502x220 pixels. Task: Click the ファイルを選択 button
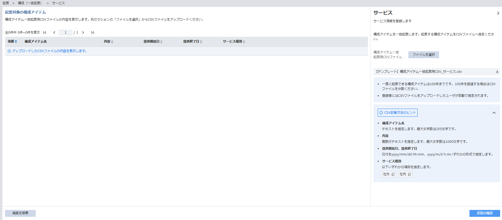point(423,55)
